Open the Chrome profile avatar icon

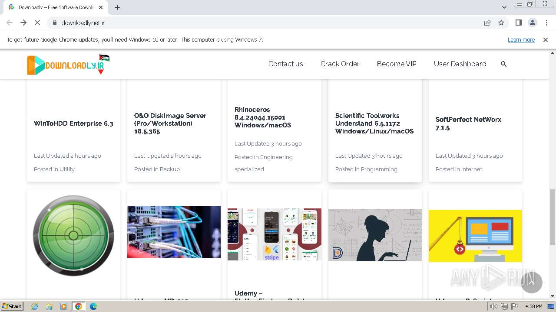click(532, 23)
